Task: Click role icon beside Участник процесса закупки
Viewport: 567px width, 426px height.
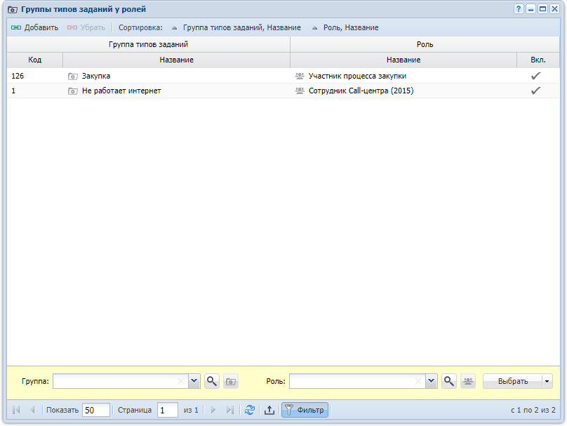Action: tap(300, 76)
